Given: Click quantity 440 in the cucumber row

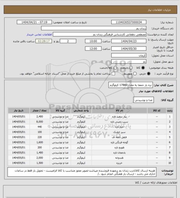Looking at the screenshot, I should pyautogui.click(x=40, y=127).
